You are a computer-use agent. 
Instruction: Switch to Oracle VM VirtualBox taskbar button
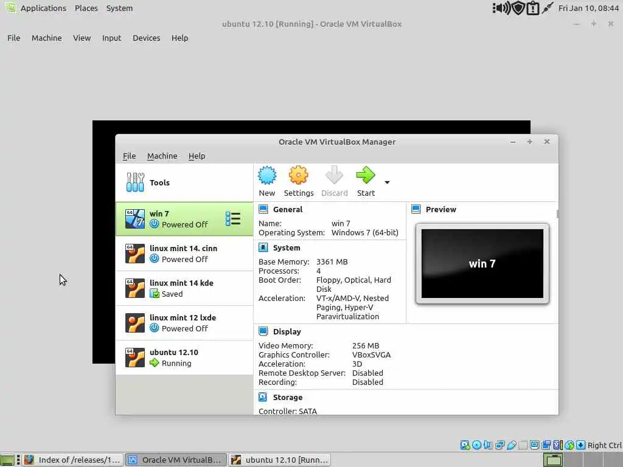tap(176, 460)
